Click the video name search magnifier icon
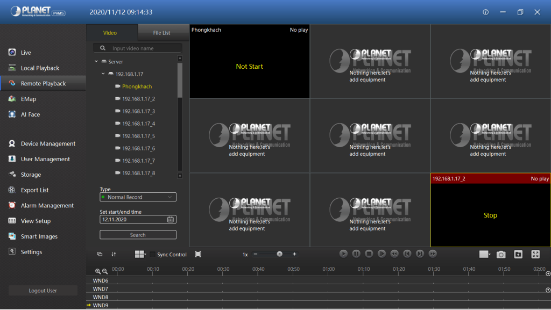This screenshot has width=551, height=310. pyautogui.click(x=103, y=48)
